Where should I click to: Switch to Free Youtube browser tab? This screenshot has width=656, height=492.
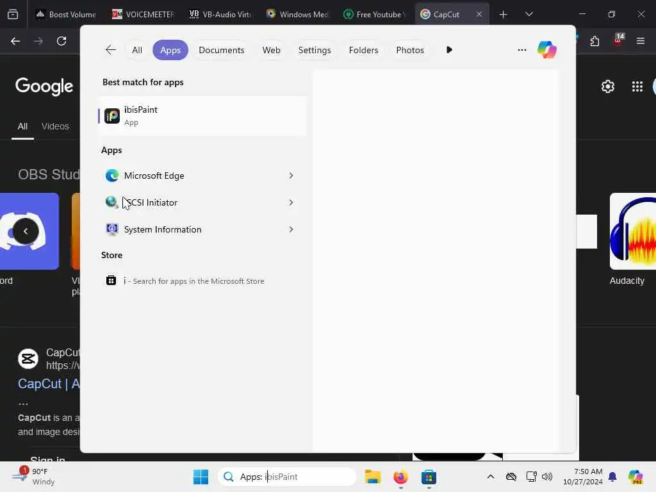click(x=374, y=14)
